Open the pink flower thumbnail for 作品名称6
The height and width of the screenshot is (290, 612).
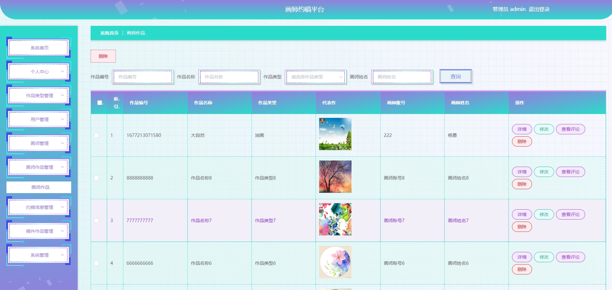(335, 262)
